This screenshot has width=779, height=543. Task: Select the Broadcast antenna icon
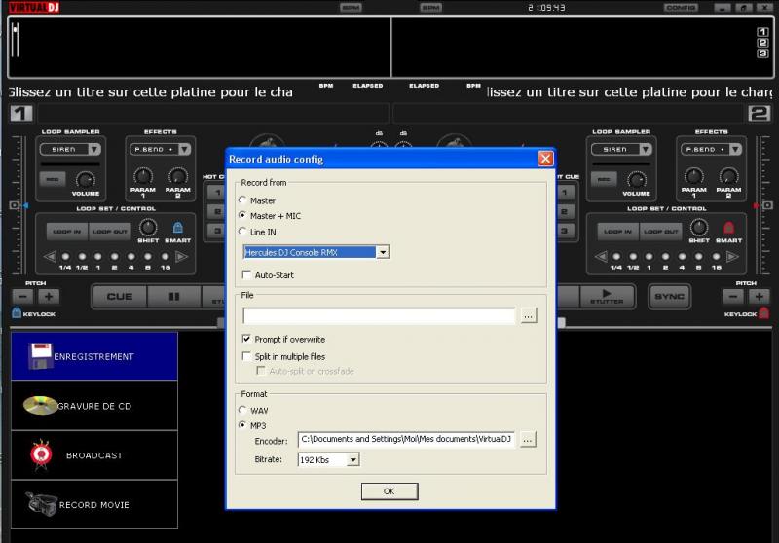click(x=39, y=454)
